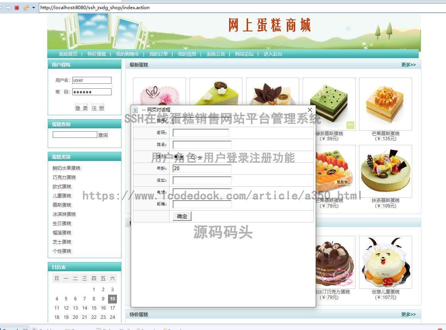Image resolution: width=446 pixels, height=330 pixels.
Task: Select highlighted date 10 in calendar
Action: 112,299
